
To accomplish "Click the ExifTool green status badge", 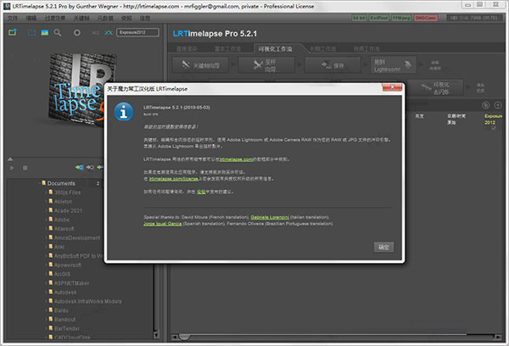I will pyautogui.click(x=379, y=18).
